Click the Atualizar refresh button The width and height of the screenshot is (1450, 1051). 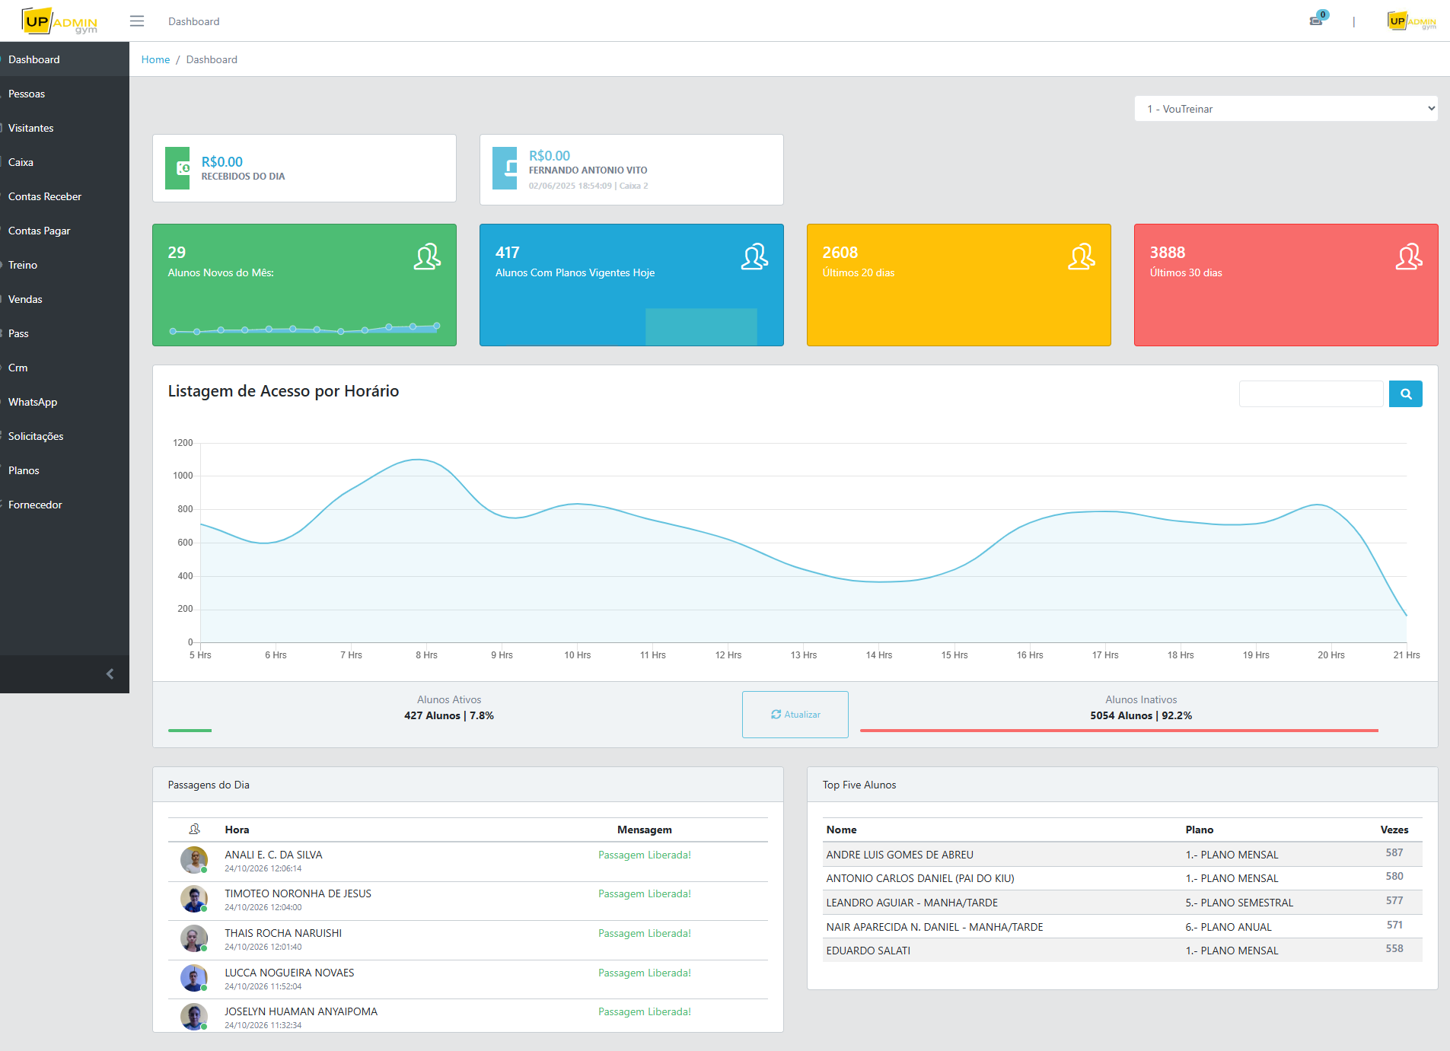click(795, 714)
